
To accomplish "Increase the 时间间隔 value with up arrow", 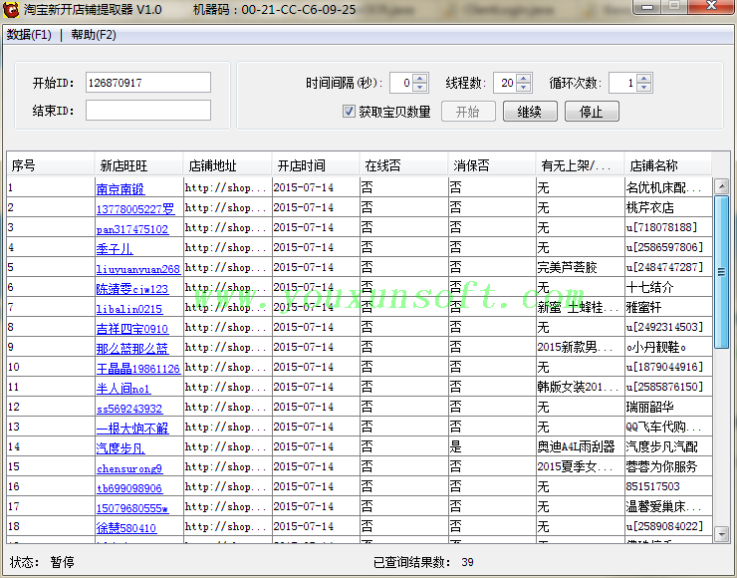I will [x=420, y=78].
